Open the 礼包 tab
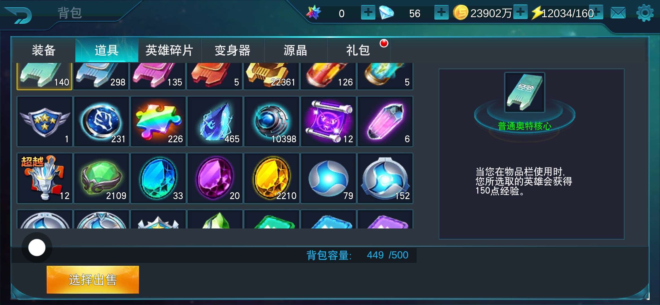 [x=358, y=51]
